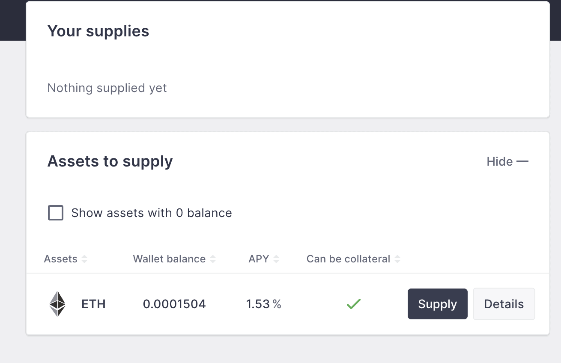Click sort arrows beside Can be collateral
The height and width of the screenshot is (363, 561).
[x=397, y=259]
